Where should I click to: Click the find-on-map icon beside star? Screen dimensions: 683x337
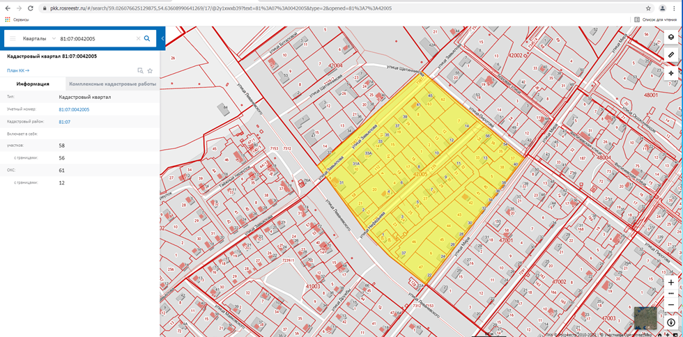140,70
